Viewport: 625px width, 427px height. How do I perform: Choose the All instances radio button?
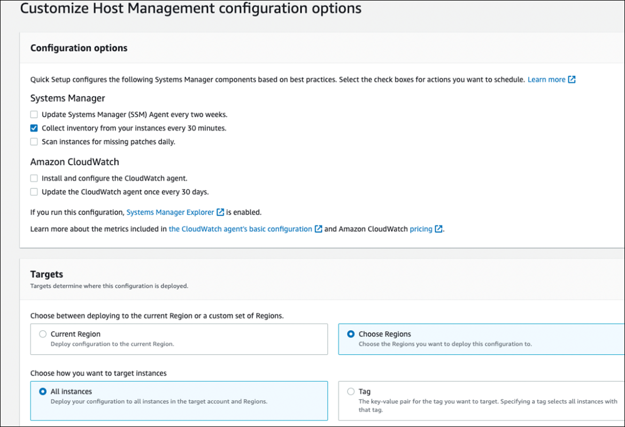(x=43, y=392)
